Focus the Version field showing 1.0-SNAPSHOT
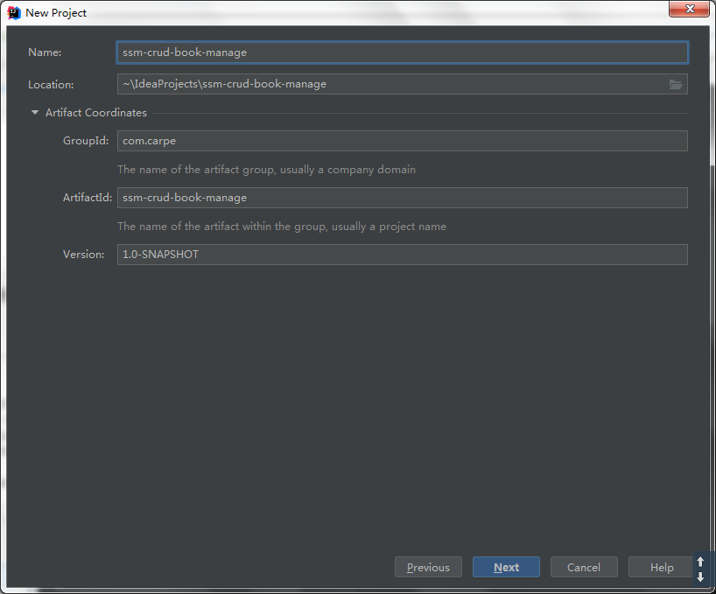 (x=403, y=255)
